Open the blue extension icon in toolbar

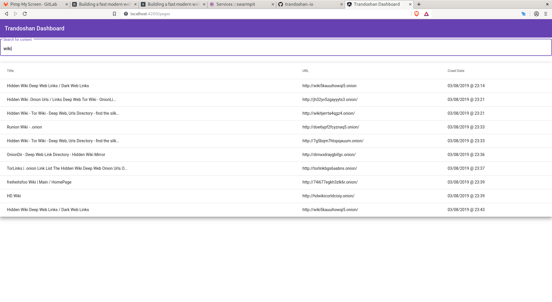524,14
